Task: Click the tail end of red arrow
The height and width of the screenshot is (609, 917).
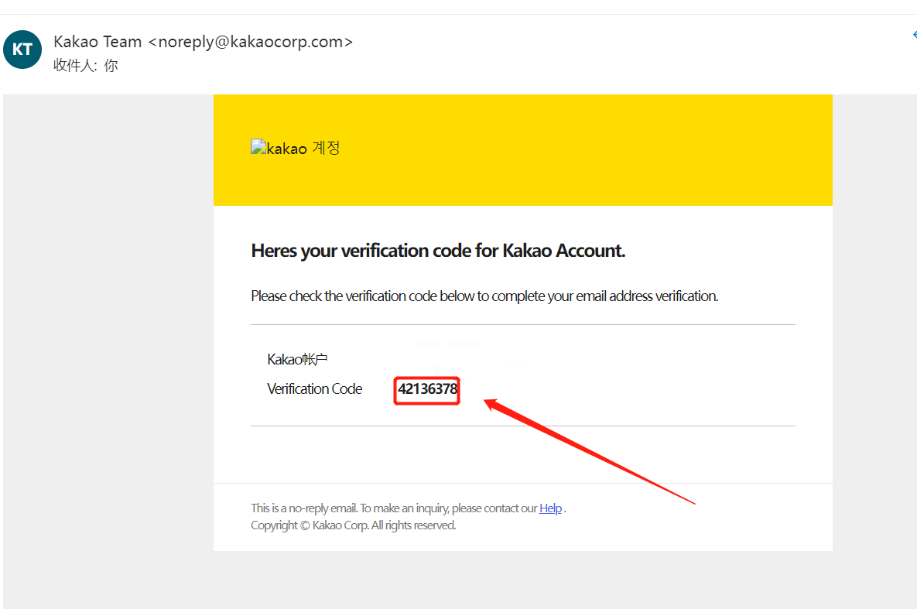Action: pos(693,502)
